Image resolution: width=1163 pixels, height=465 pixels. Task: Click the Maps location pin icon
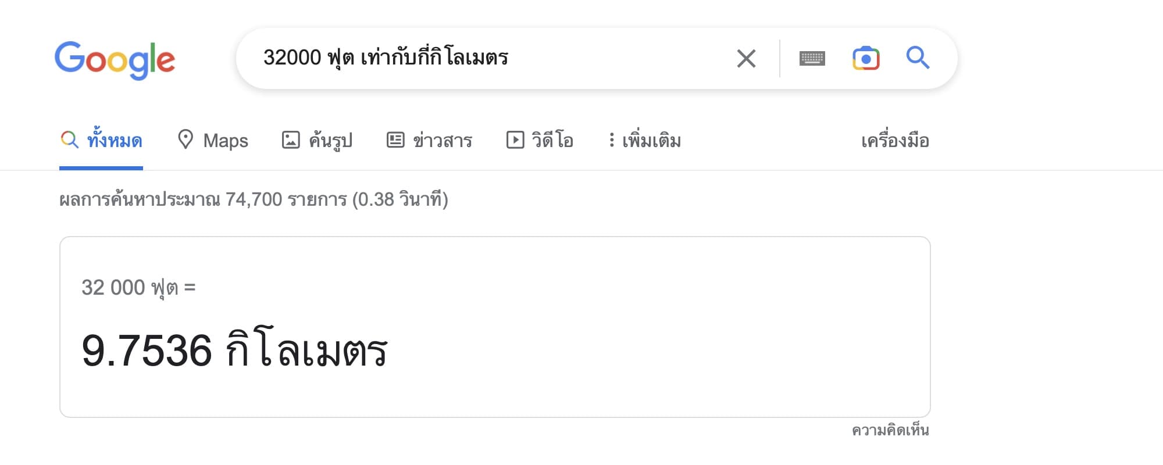pyautogui.click(x=185, y=140)
